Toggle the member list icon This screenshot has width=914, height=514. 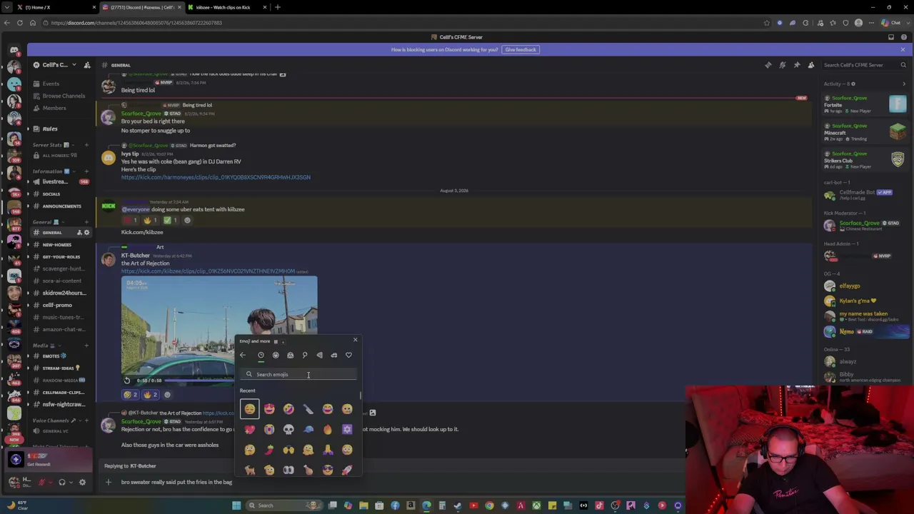point(811,65)
